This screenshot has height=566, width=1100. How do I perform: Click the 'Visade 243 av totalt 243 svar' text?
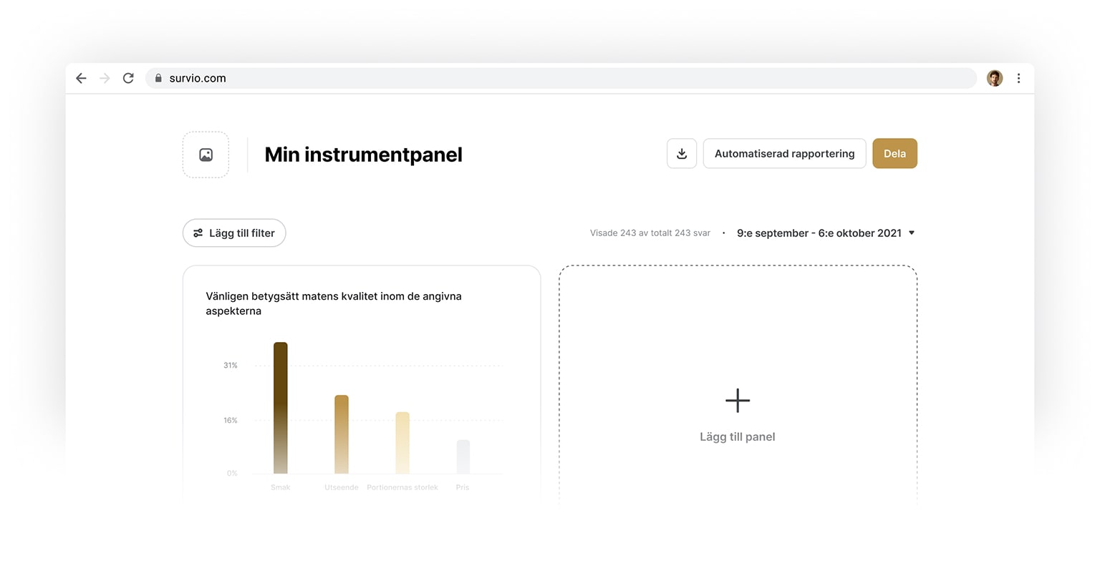650,233
